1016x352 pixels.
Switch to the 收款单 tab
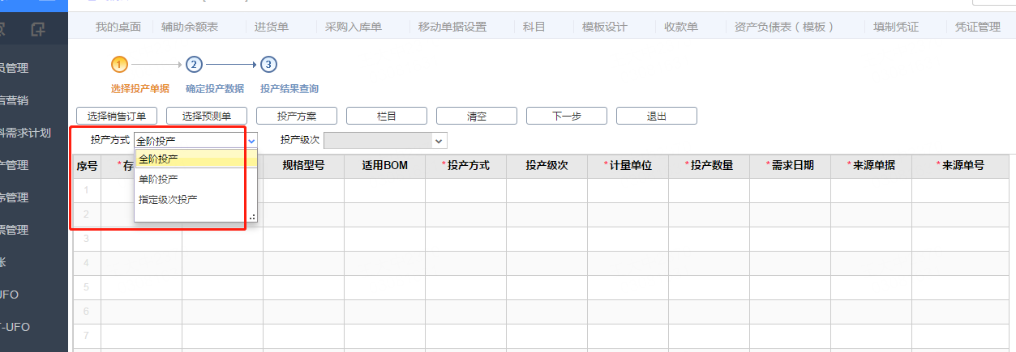click(x=681, y=27)
